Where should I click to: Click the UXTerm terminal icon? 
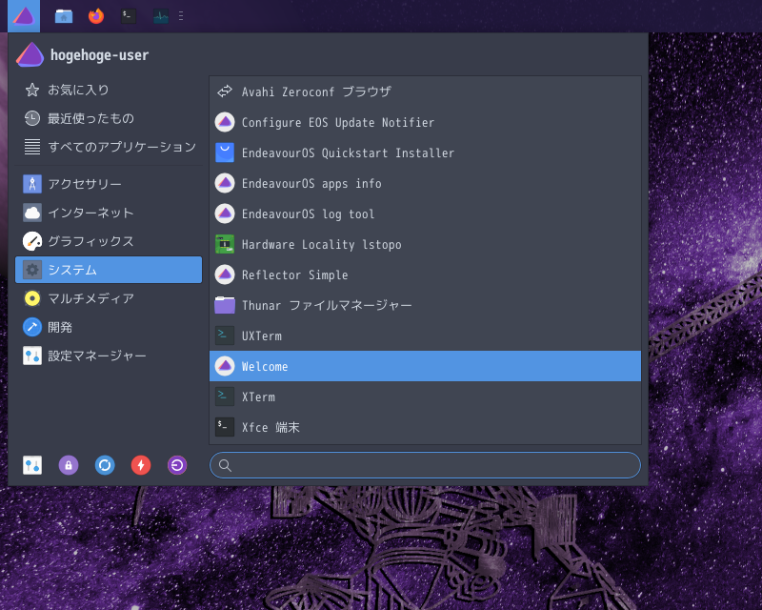[x=225, y=335]
